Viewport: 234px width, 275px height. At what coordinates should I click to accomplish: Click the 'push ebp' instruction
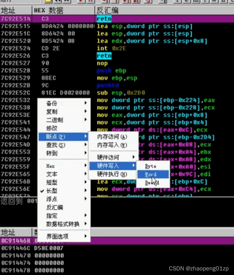[111, 71]
